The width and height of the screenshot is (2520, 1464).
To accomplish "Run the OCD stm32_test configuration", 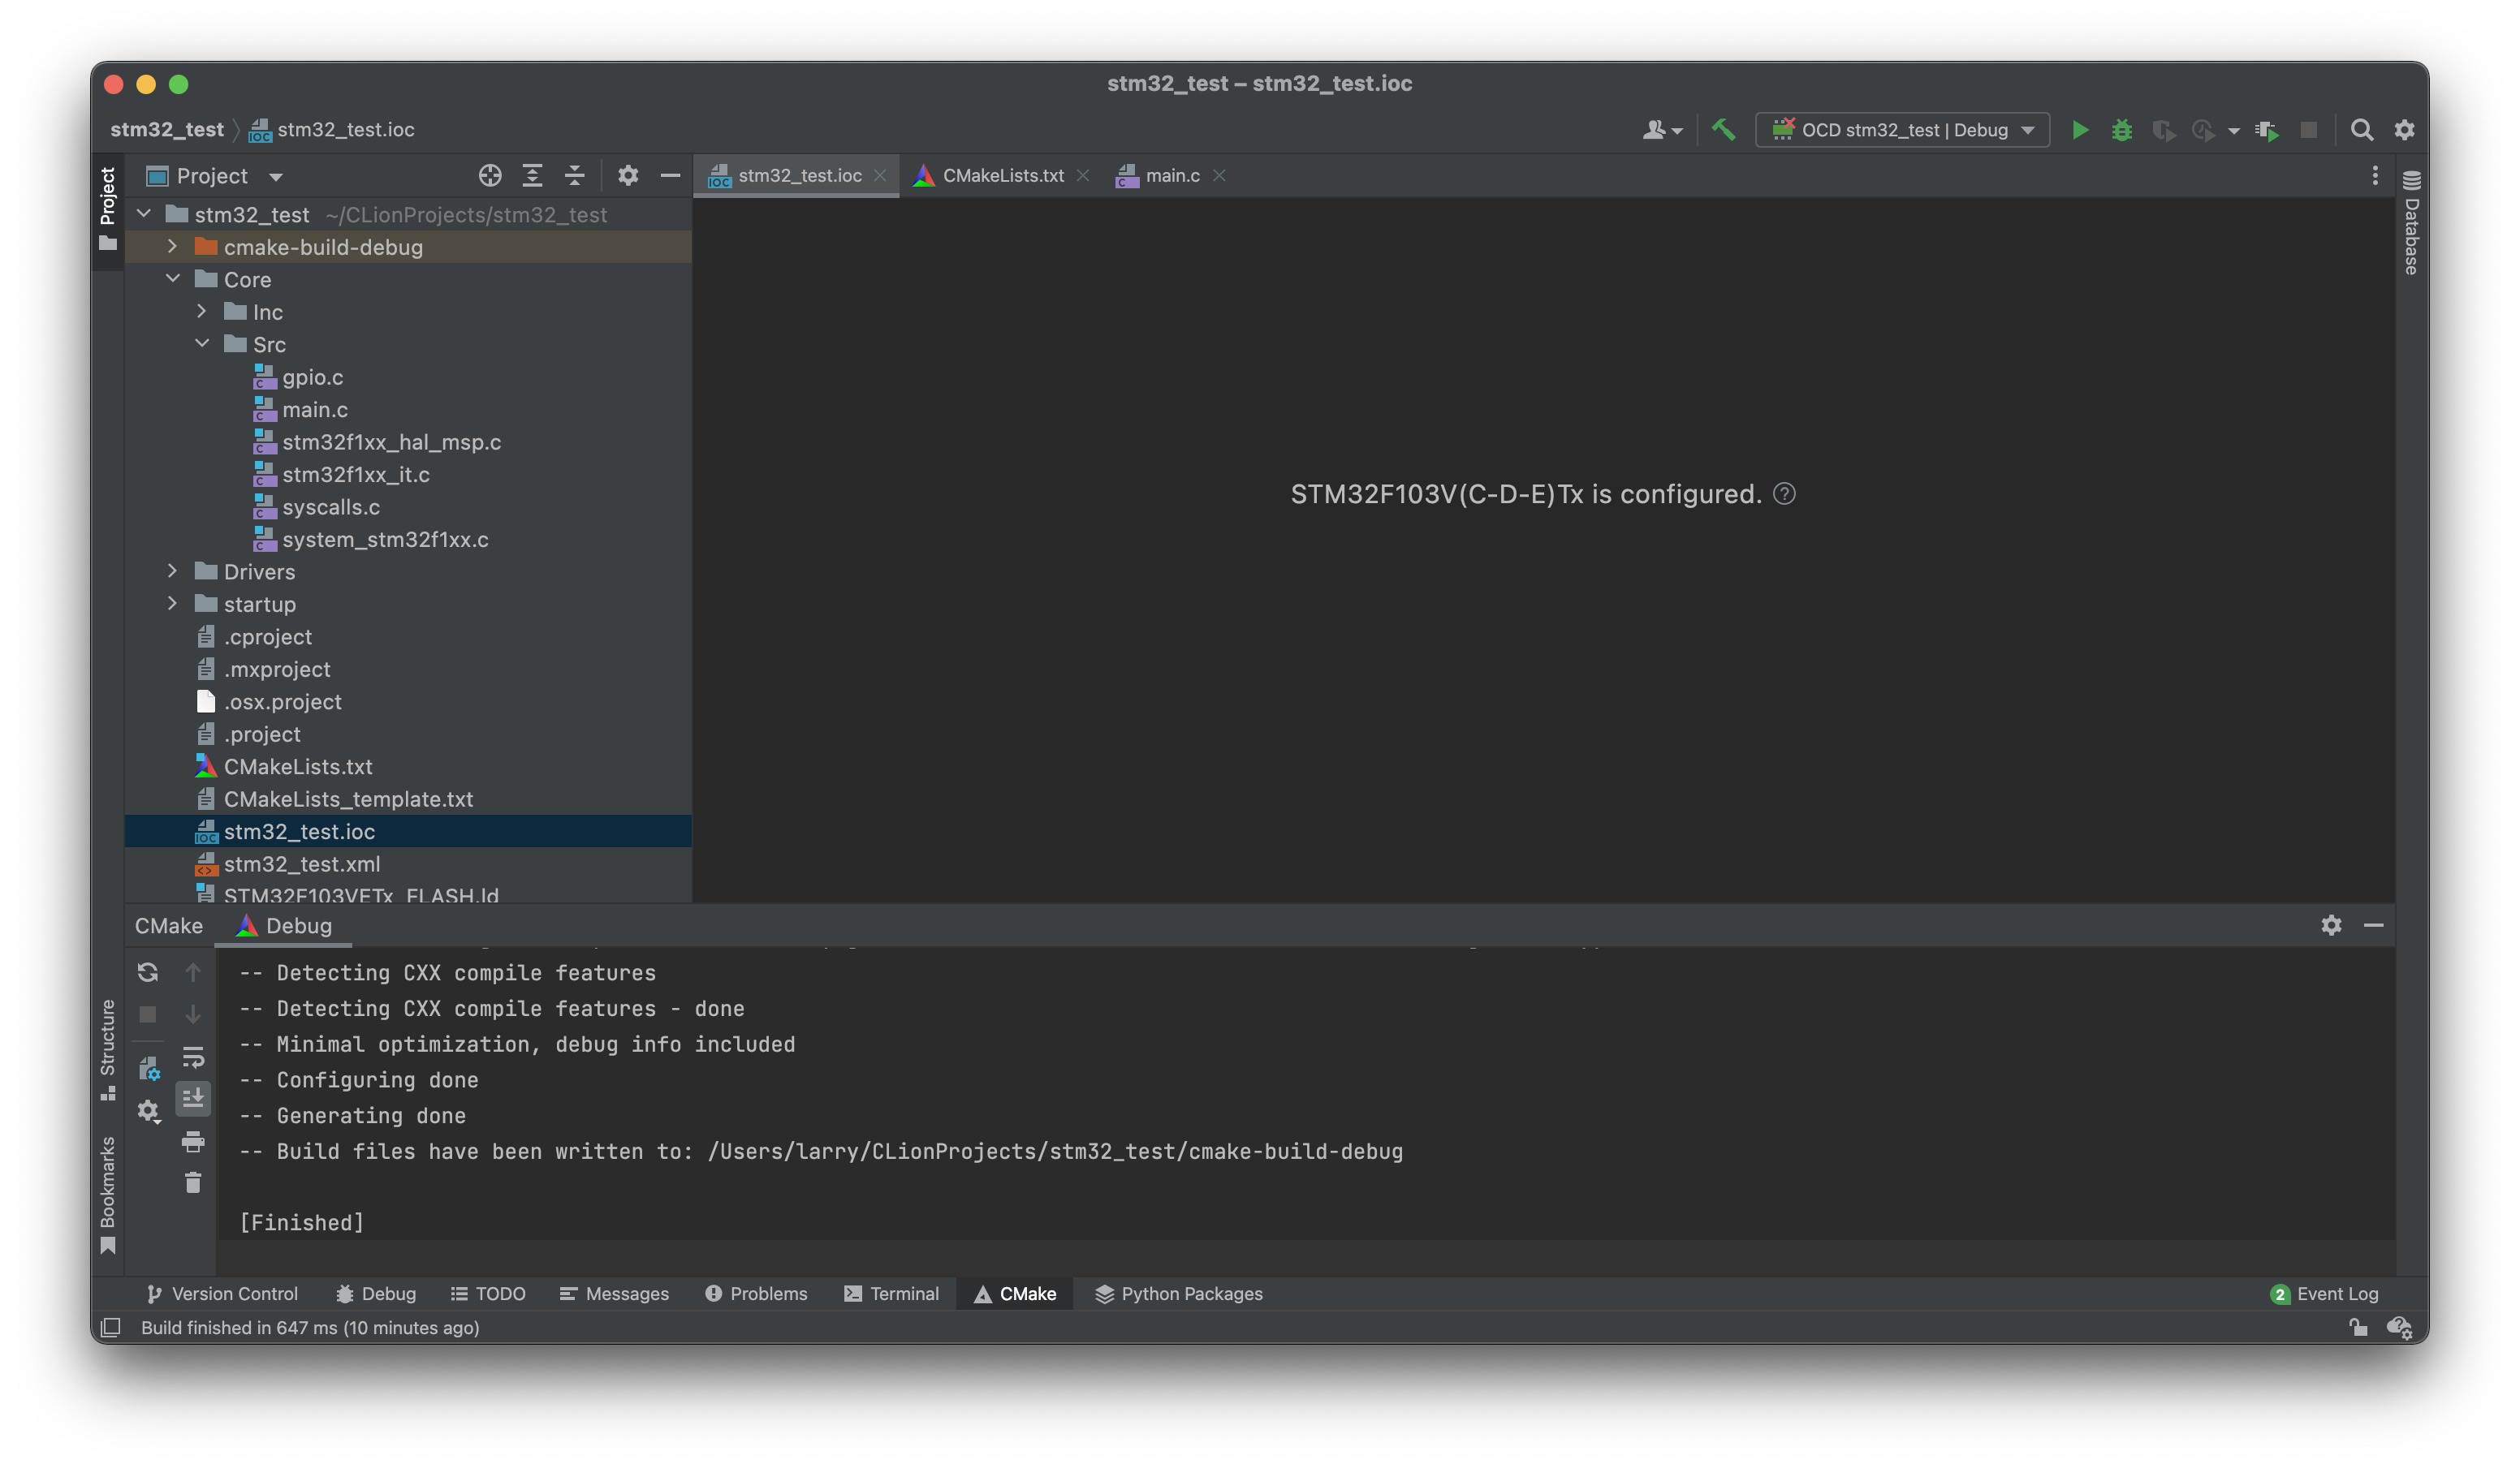I will coord(2079,130).
